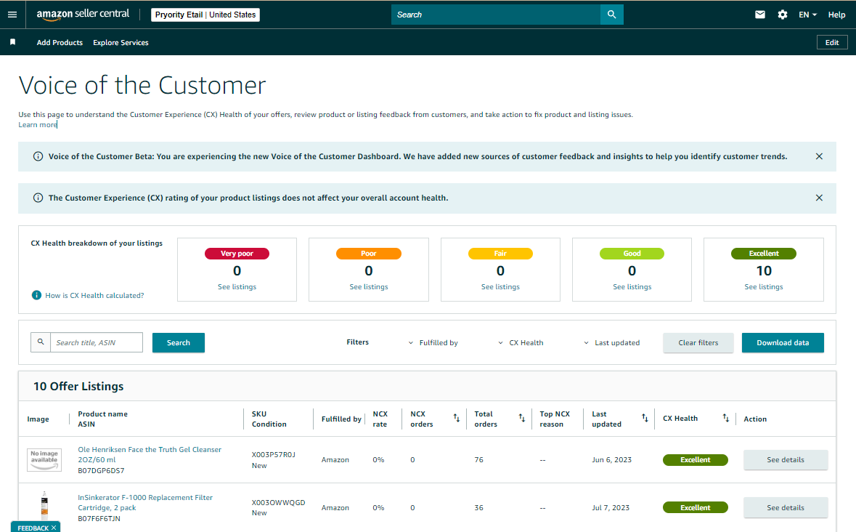Open Explore Services menu item

[x=121, y=42]
